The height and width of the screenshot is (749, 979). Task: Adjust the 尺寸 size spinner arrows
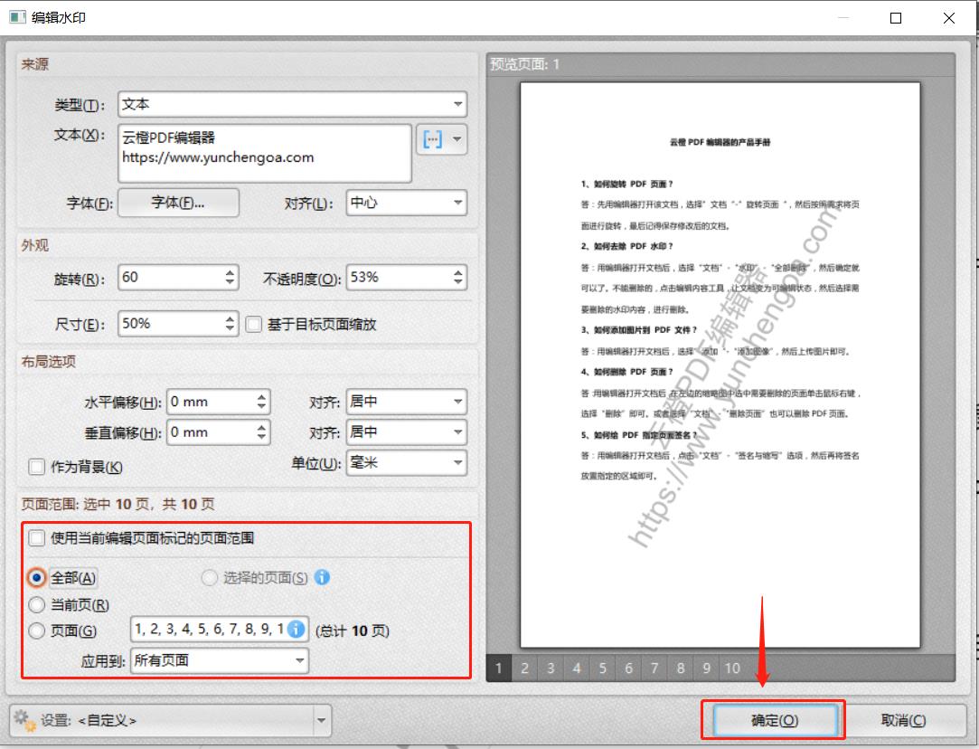point(231,324)
